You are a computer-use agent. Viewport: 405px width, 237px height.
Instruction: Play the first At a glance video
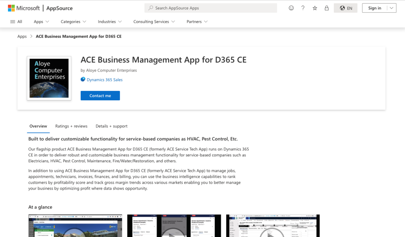tap(75, 226)
